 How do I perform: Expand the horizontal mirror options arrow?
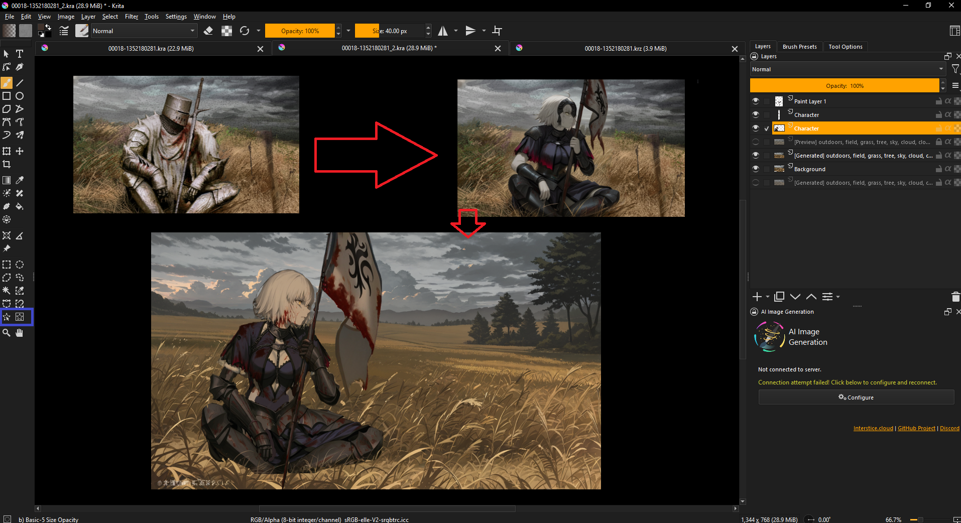456,31
